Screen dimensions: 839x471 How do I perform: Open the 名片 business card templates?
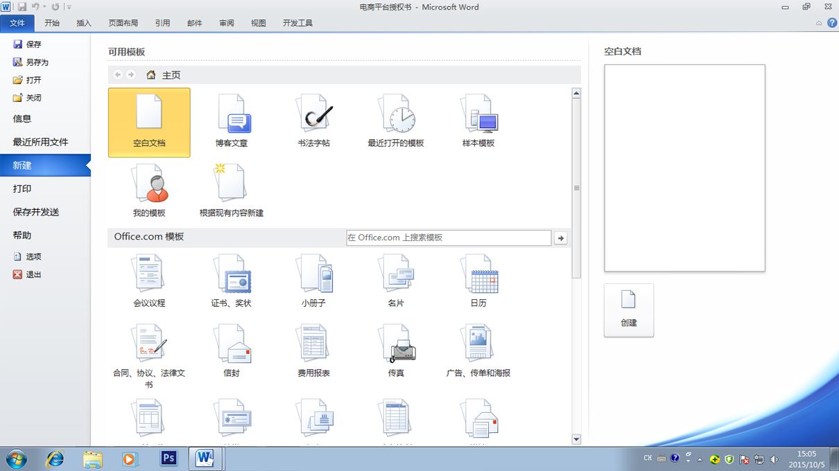point(396,282)
